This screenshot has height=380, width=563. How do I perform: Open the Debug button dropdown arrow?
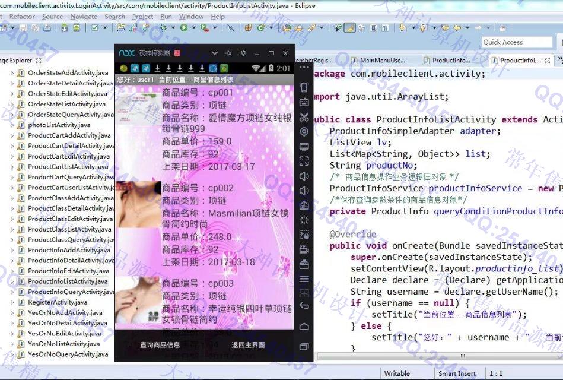pyautogui.click(x=173, y=28)
